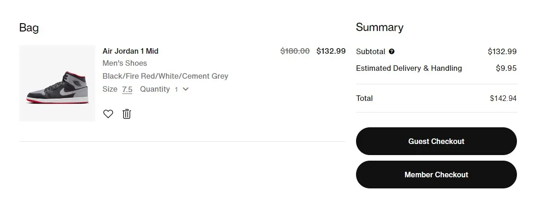Remove item using the trash can icon

(x=127, y=114)
